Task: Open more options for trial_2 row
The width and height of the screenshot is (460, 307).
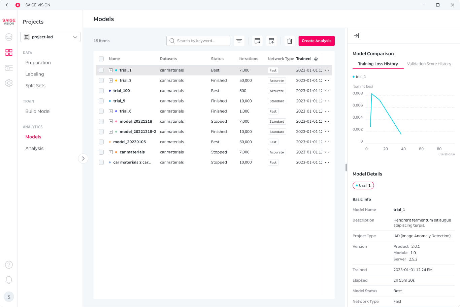Action: 327,81
